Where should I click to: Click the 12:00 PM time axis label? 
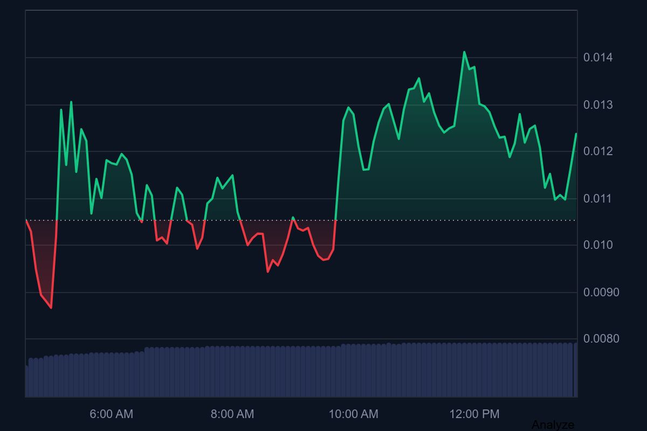click(474, 414)
